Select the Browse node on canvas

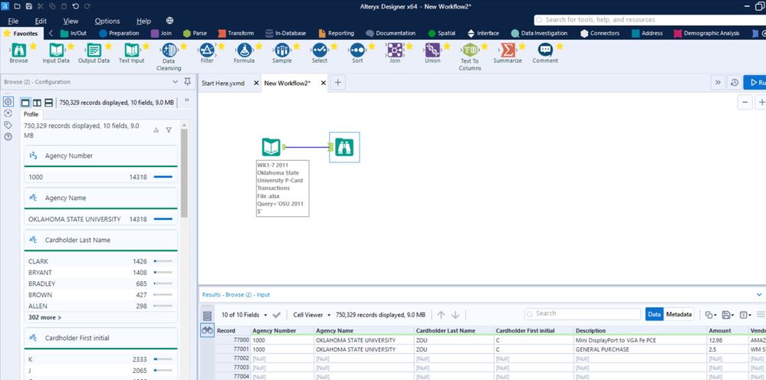point(344,147)
